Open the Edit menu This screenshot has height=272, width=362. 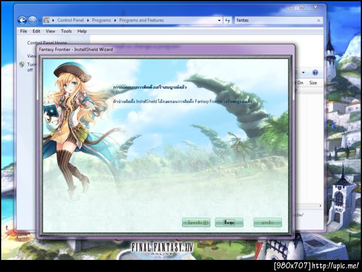[x=36, y=31]
